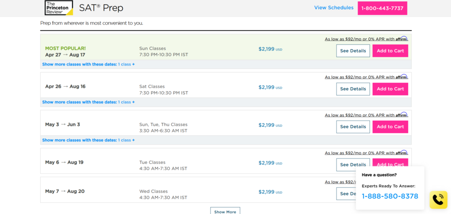Image resolution: width=451 pixels, height=214 pixels.
Task: Call 1-888-580-8378 from question popup
Action: tap(390, 196)
